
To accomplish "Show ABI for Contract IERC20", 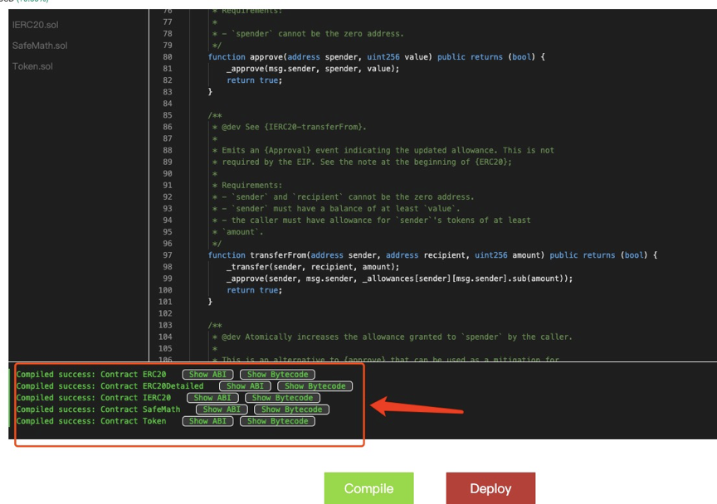I will (x=212, y=398).
